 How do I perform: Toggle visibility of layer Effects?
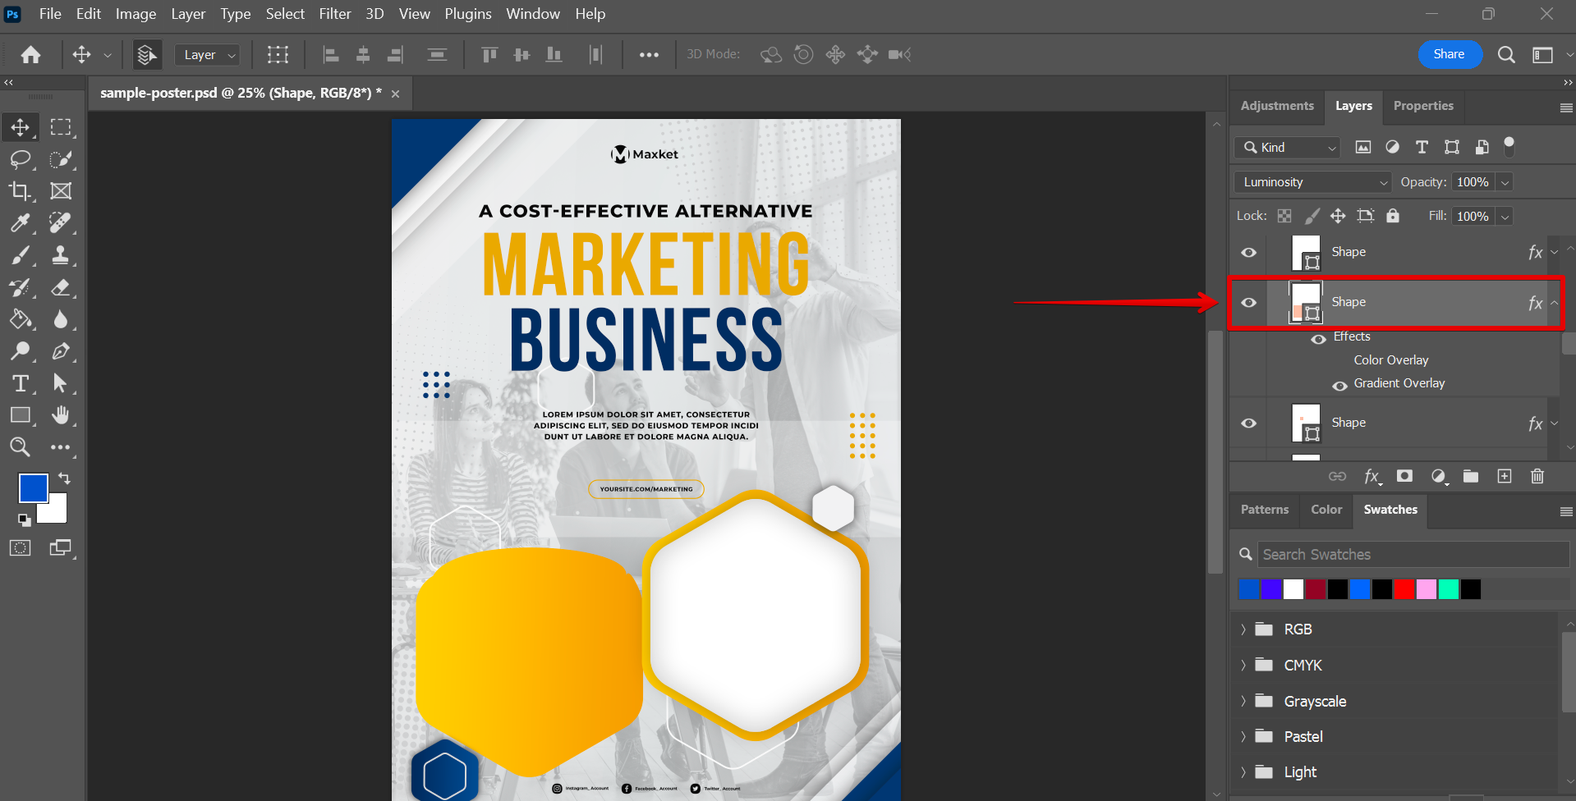pos(1318,338)
